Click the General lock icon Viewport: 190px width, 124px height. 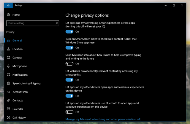click(8, 40)
